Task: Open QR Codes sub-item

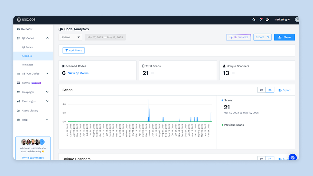Action: click(x=27, y=47)
